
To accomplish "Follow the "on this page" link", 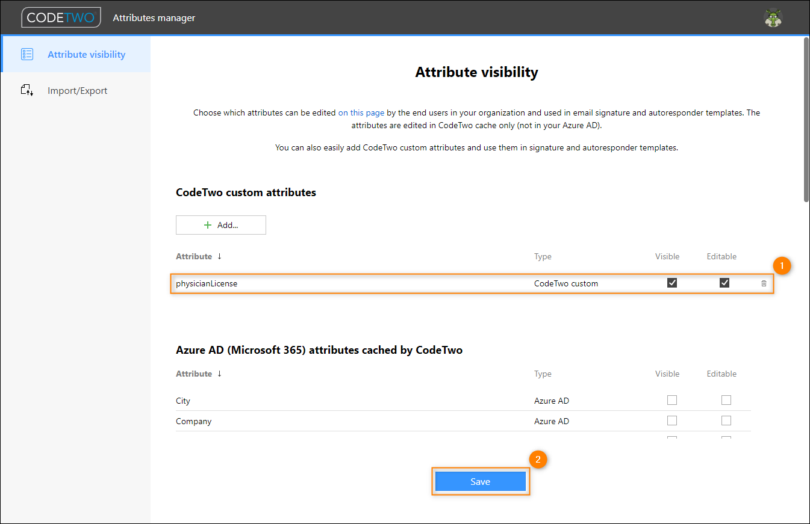I will (x=361, y=113).
